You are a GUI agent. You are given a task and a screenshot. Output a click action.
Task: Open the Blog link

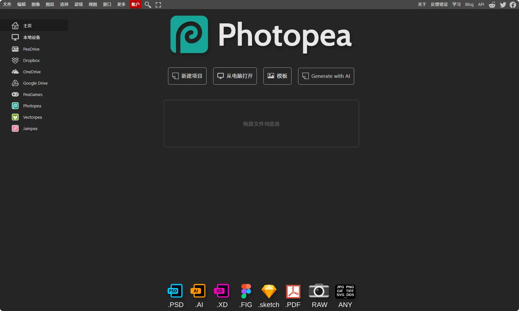[469, 5]
